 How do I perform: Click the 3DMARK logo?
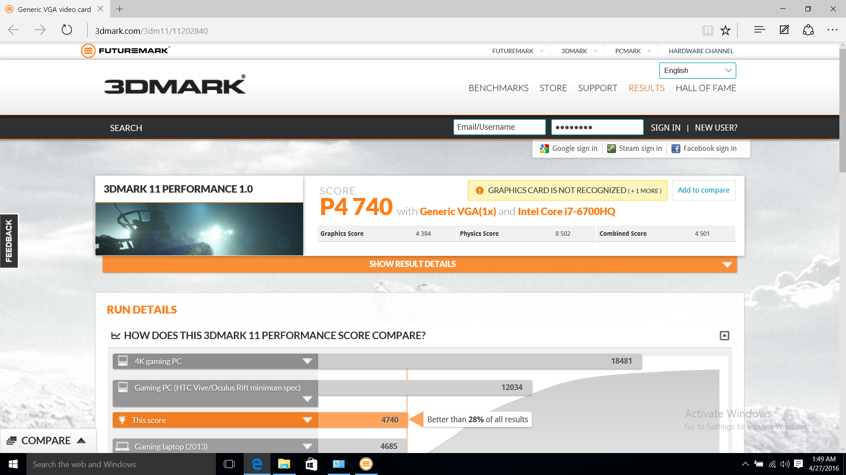tap(175, 84)
